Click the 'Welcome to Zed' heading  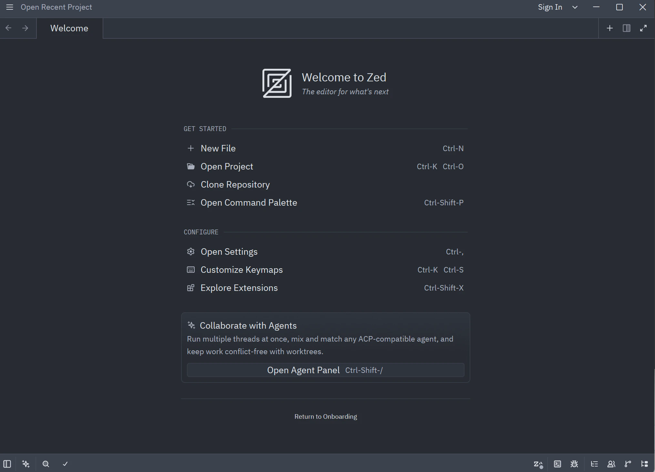point(344,77)
